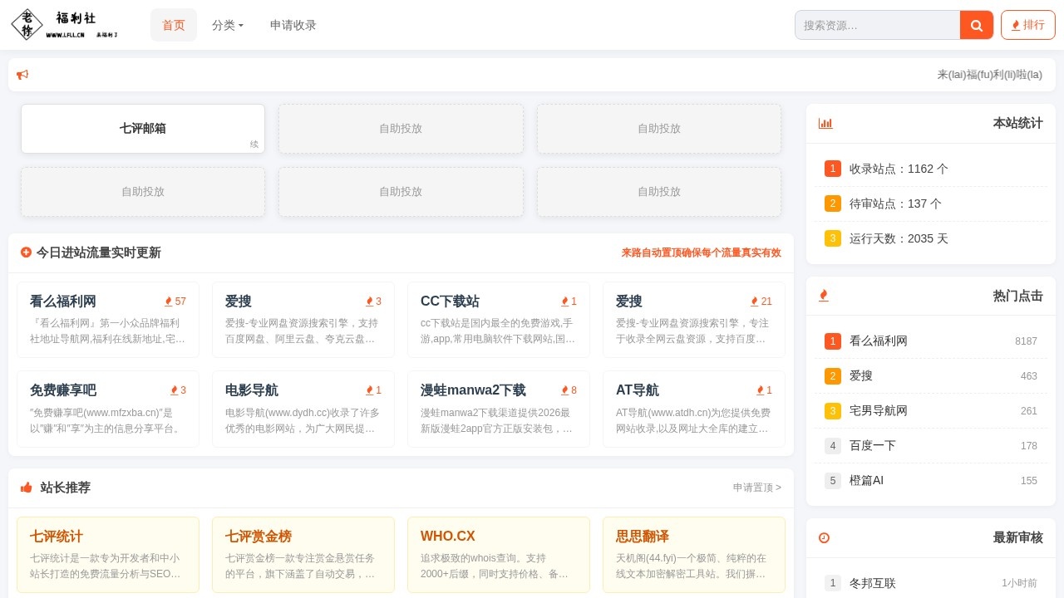
Task: Click the orange search magnifier button
Action: 977,25
